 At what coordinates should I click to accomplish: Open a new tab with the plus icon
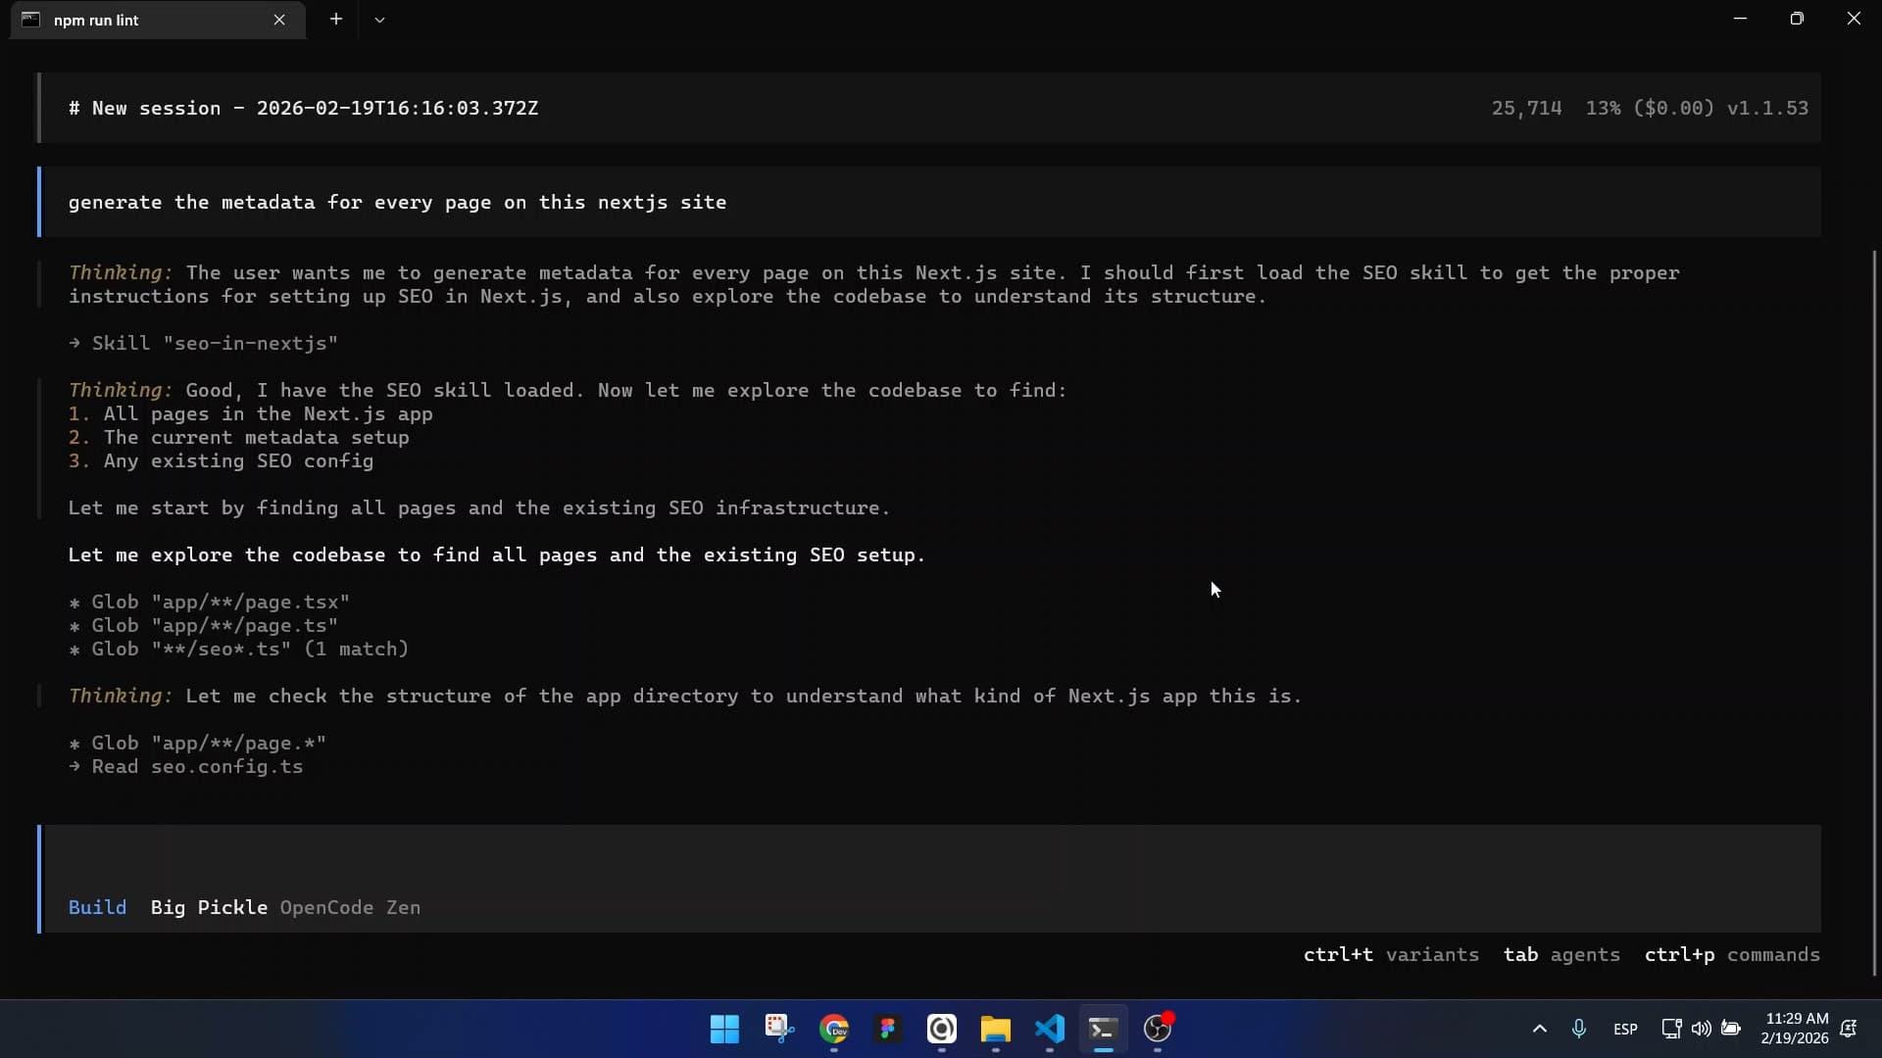coord(336,19)
